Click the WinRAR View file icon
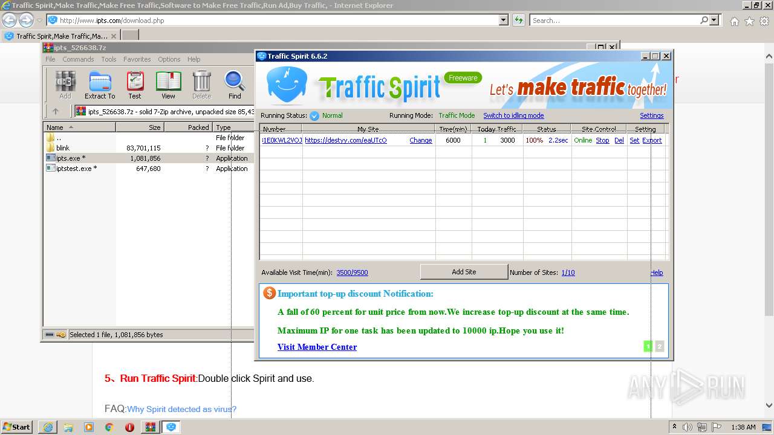Screen dimensions: 774x435 pos(168,85)
